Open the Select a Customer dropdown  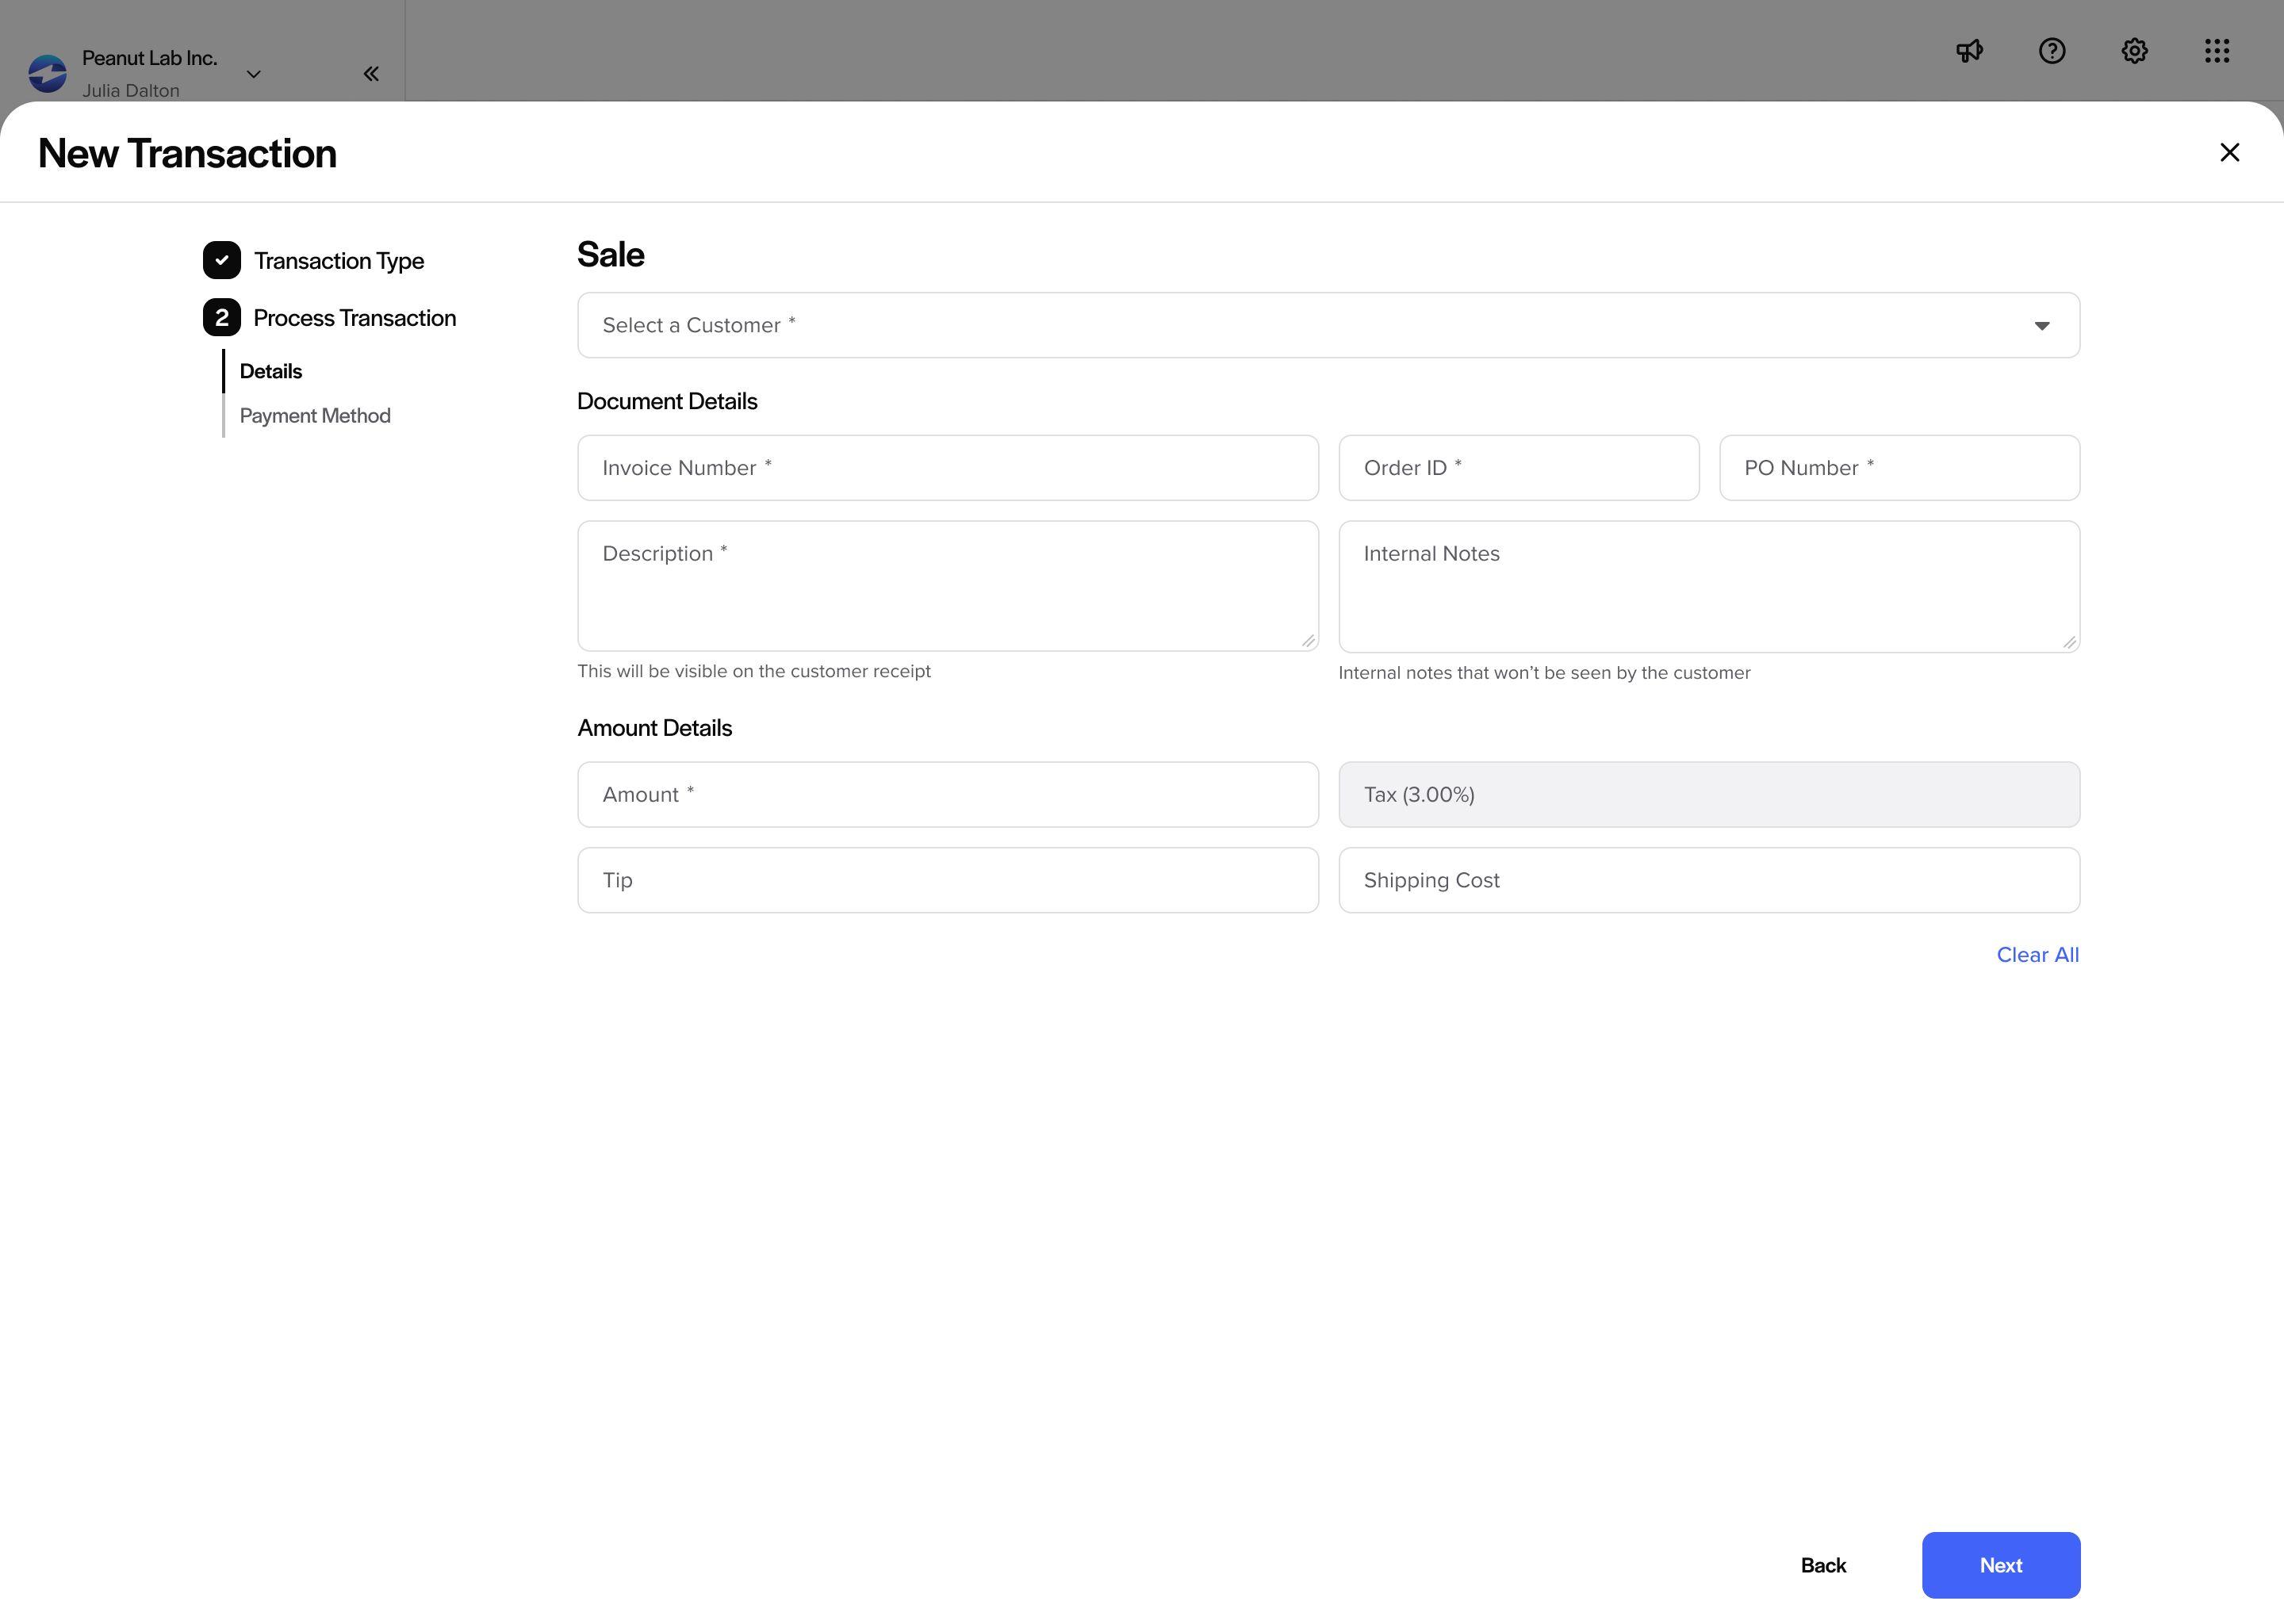point(1328,325)
